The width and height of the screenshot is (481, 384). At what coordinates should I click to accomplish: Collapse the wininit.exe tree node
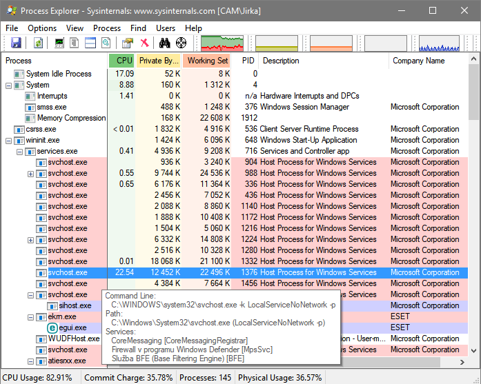8,141
